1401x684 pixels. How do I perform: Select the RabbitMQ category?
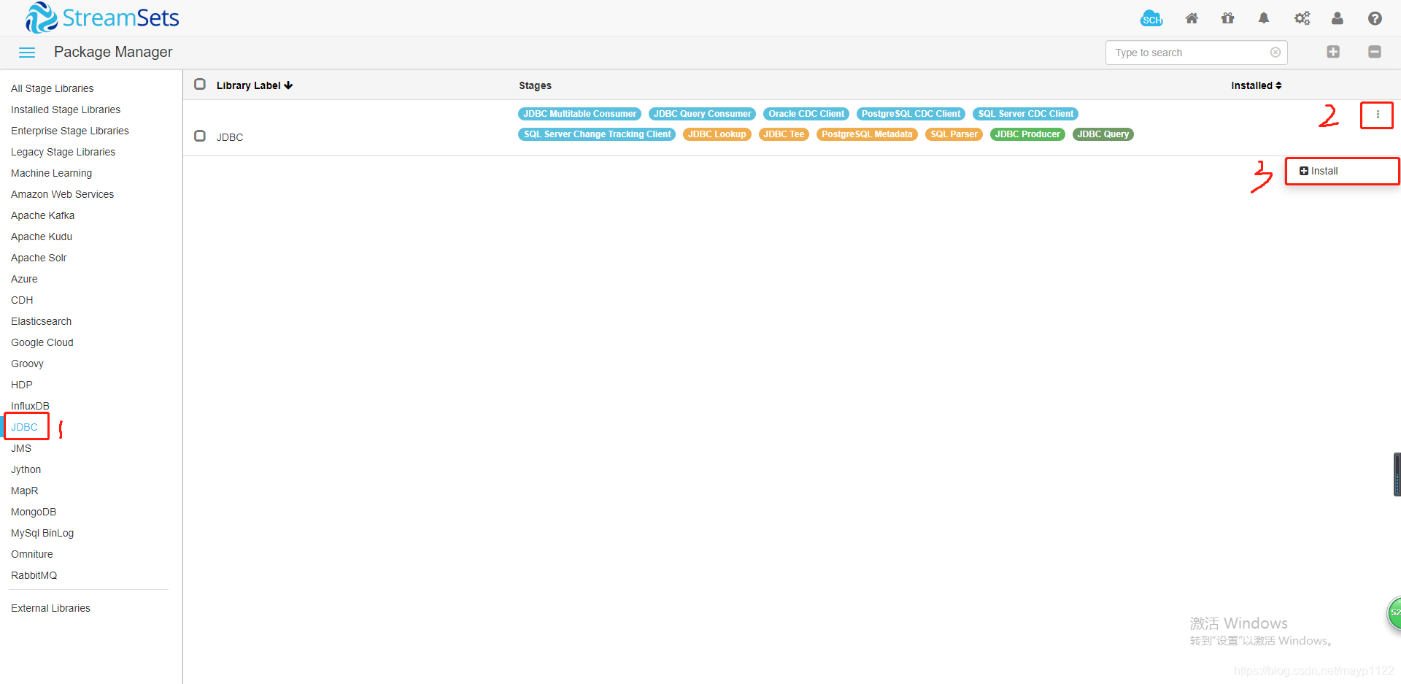34,575
